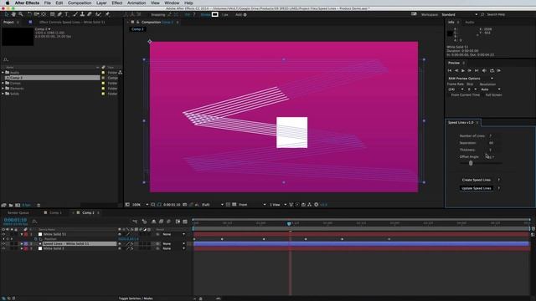The width and height of the screenshot is (536, 301).
Task: Switch to the Project panel tab
Action: [x=8, y=23]
